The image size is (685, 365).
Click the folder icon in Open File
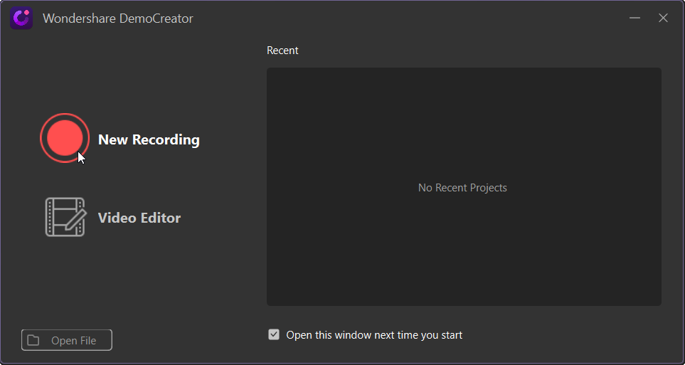(x=33, y=341)
